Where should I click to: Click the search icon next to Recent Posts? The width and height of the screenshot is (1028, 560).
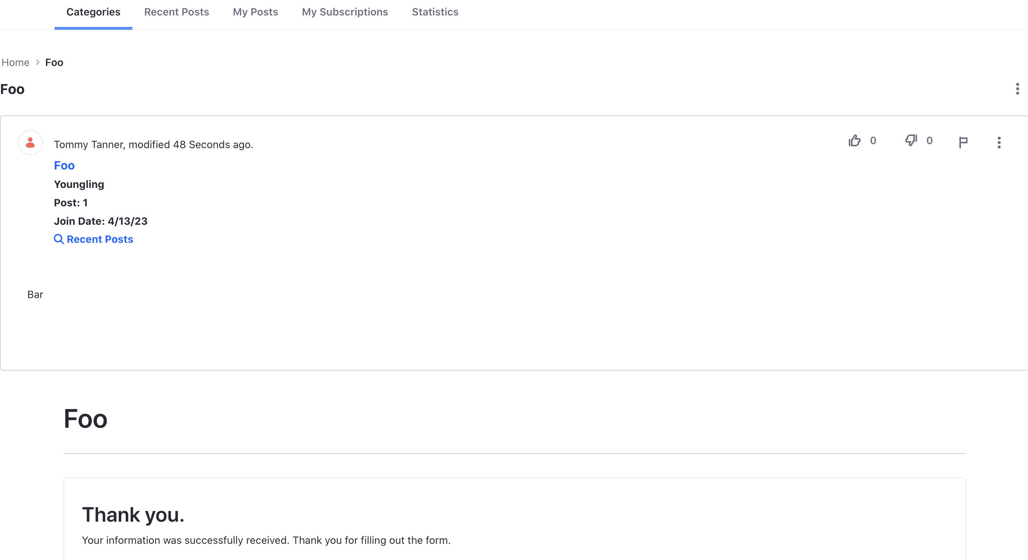click(58, 239)
